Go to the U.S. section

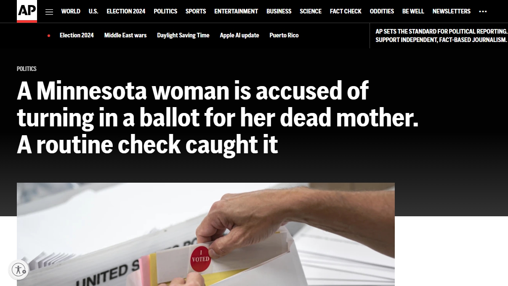tap(93, 11)
